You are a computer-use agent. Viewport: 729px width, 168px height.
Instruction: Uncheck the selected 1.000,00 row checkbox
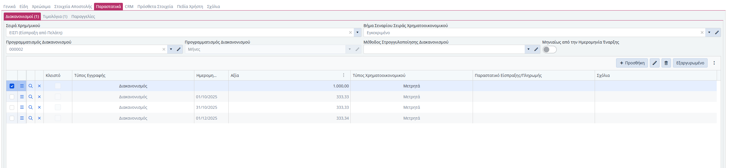(x=12, y=86)
